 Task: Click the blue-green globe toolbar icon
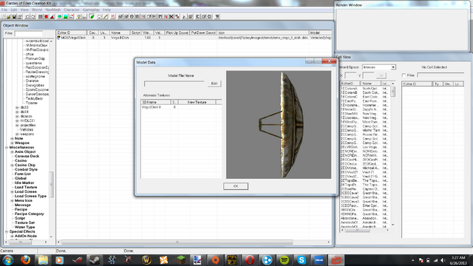[x=59, y=16]
